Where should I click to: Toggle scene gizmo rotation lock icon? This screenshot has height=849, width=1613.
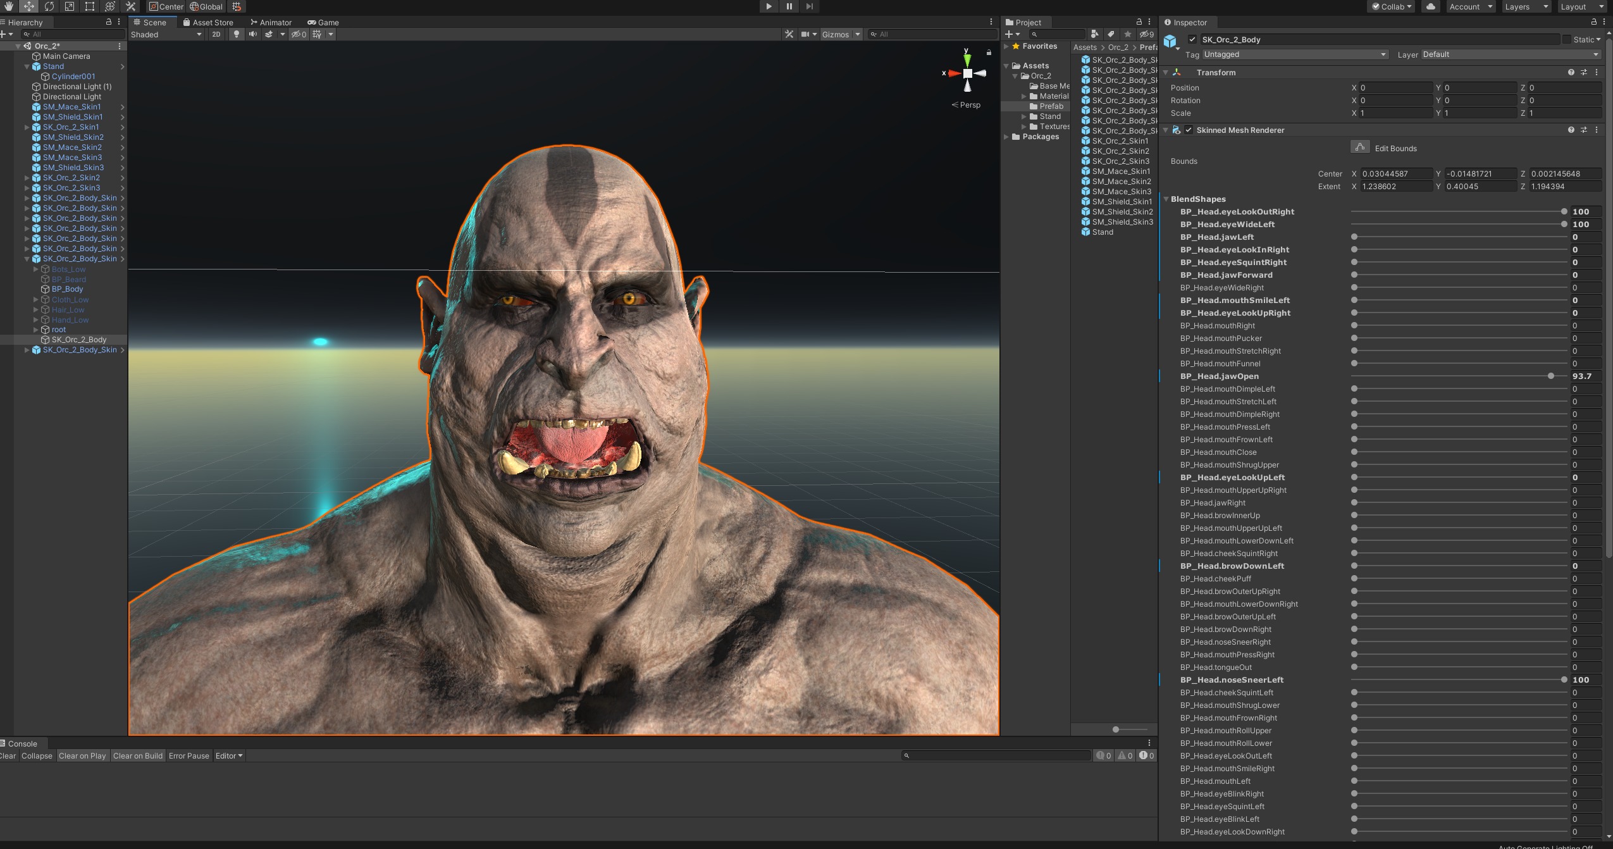click(989, 53)
